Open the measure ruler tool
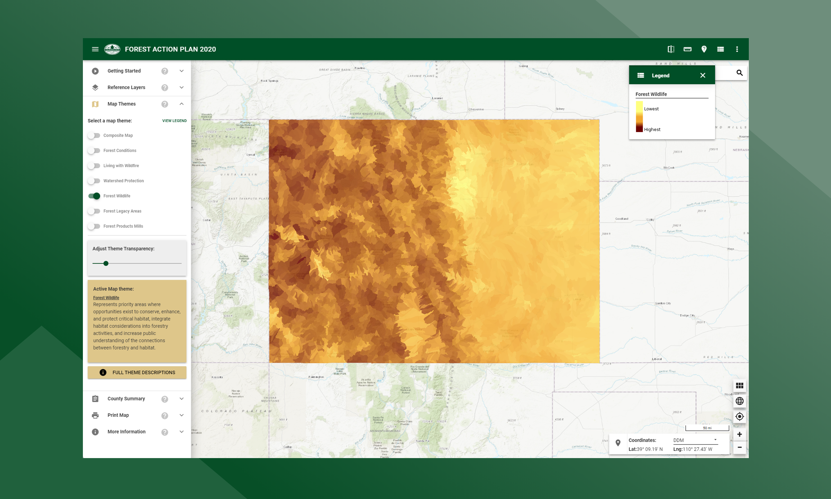The height and width of the screenshot is (499, 831). pos(687,49)
